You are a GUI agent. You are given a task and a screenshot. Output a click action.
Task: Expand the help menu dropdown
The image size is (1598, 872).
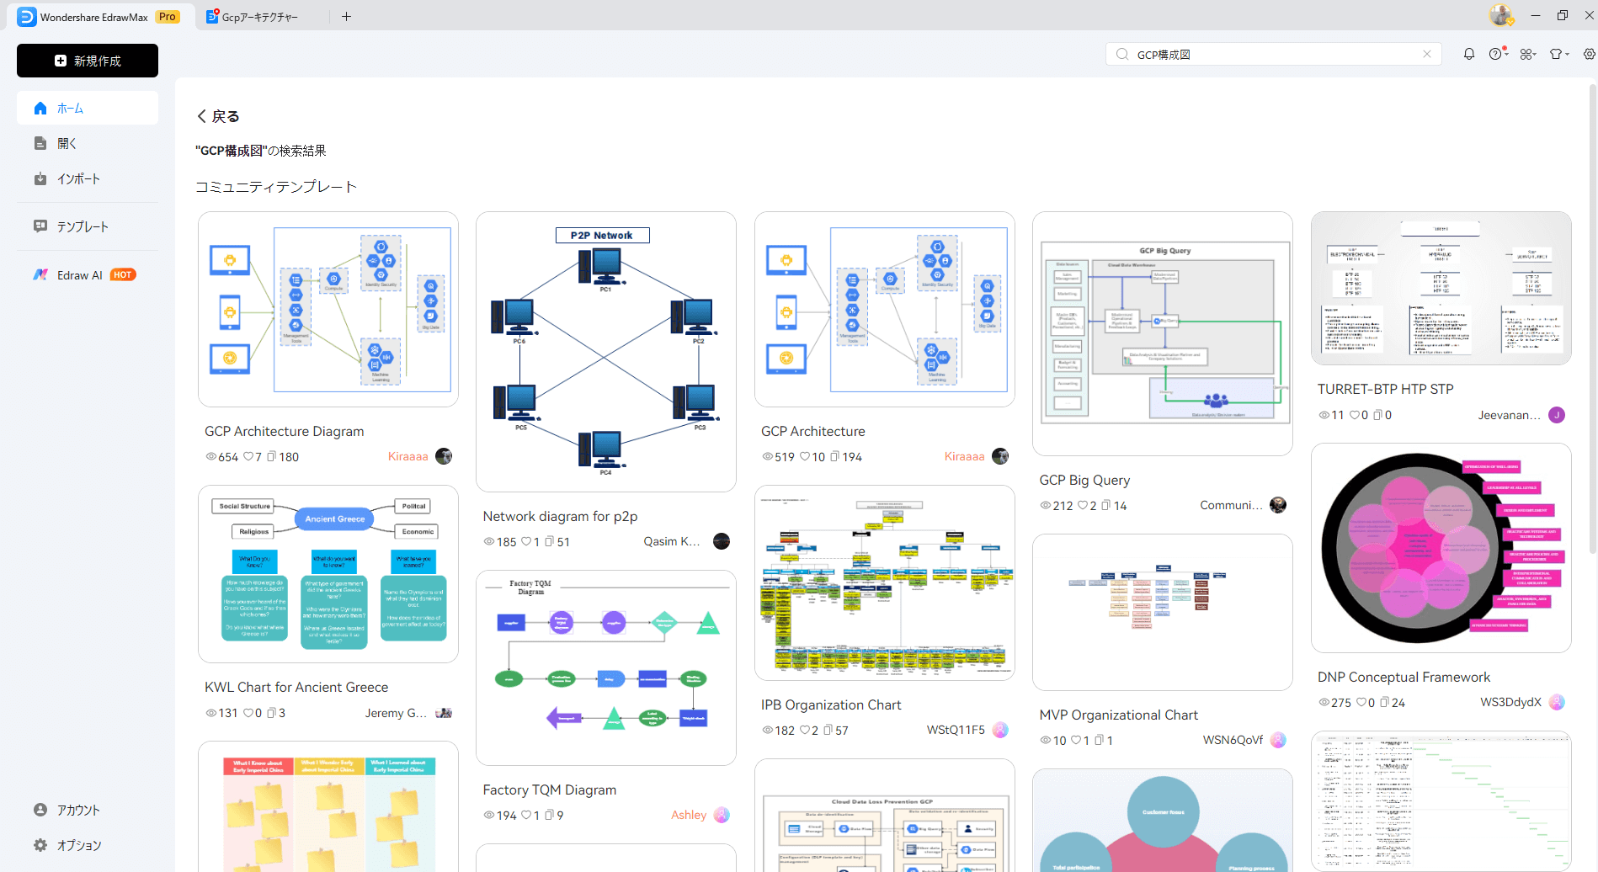point(1497,54)
